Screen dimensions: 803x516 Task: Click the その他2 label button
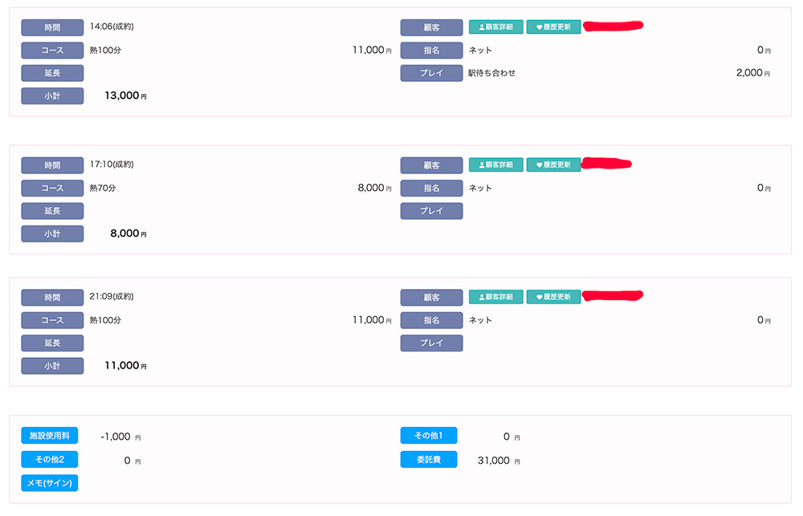pos(50,460)
